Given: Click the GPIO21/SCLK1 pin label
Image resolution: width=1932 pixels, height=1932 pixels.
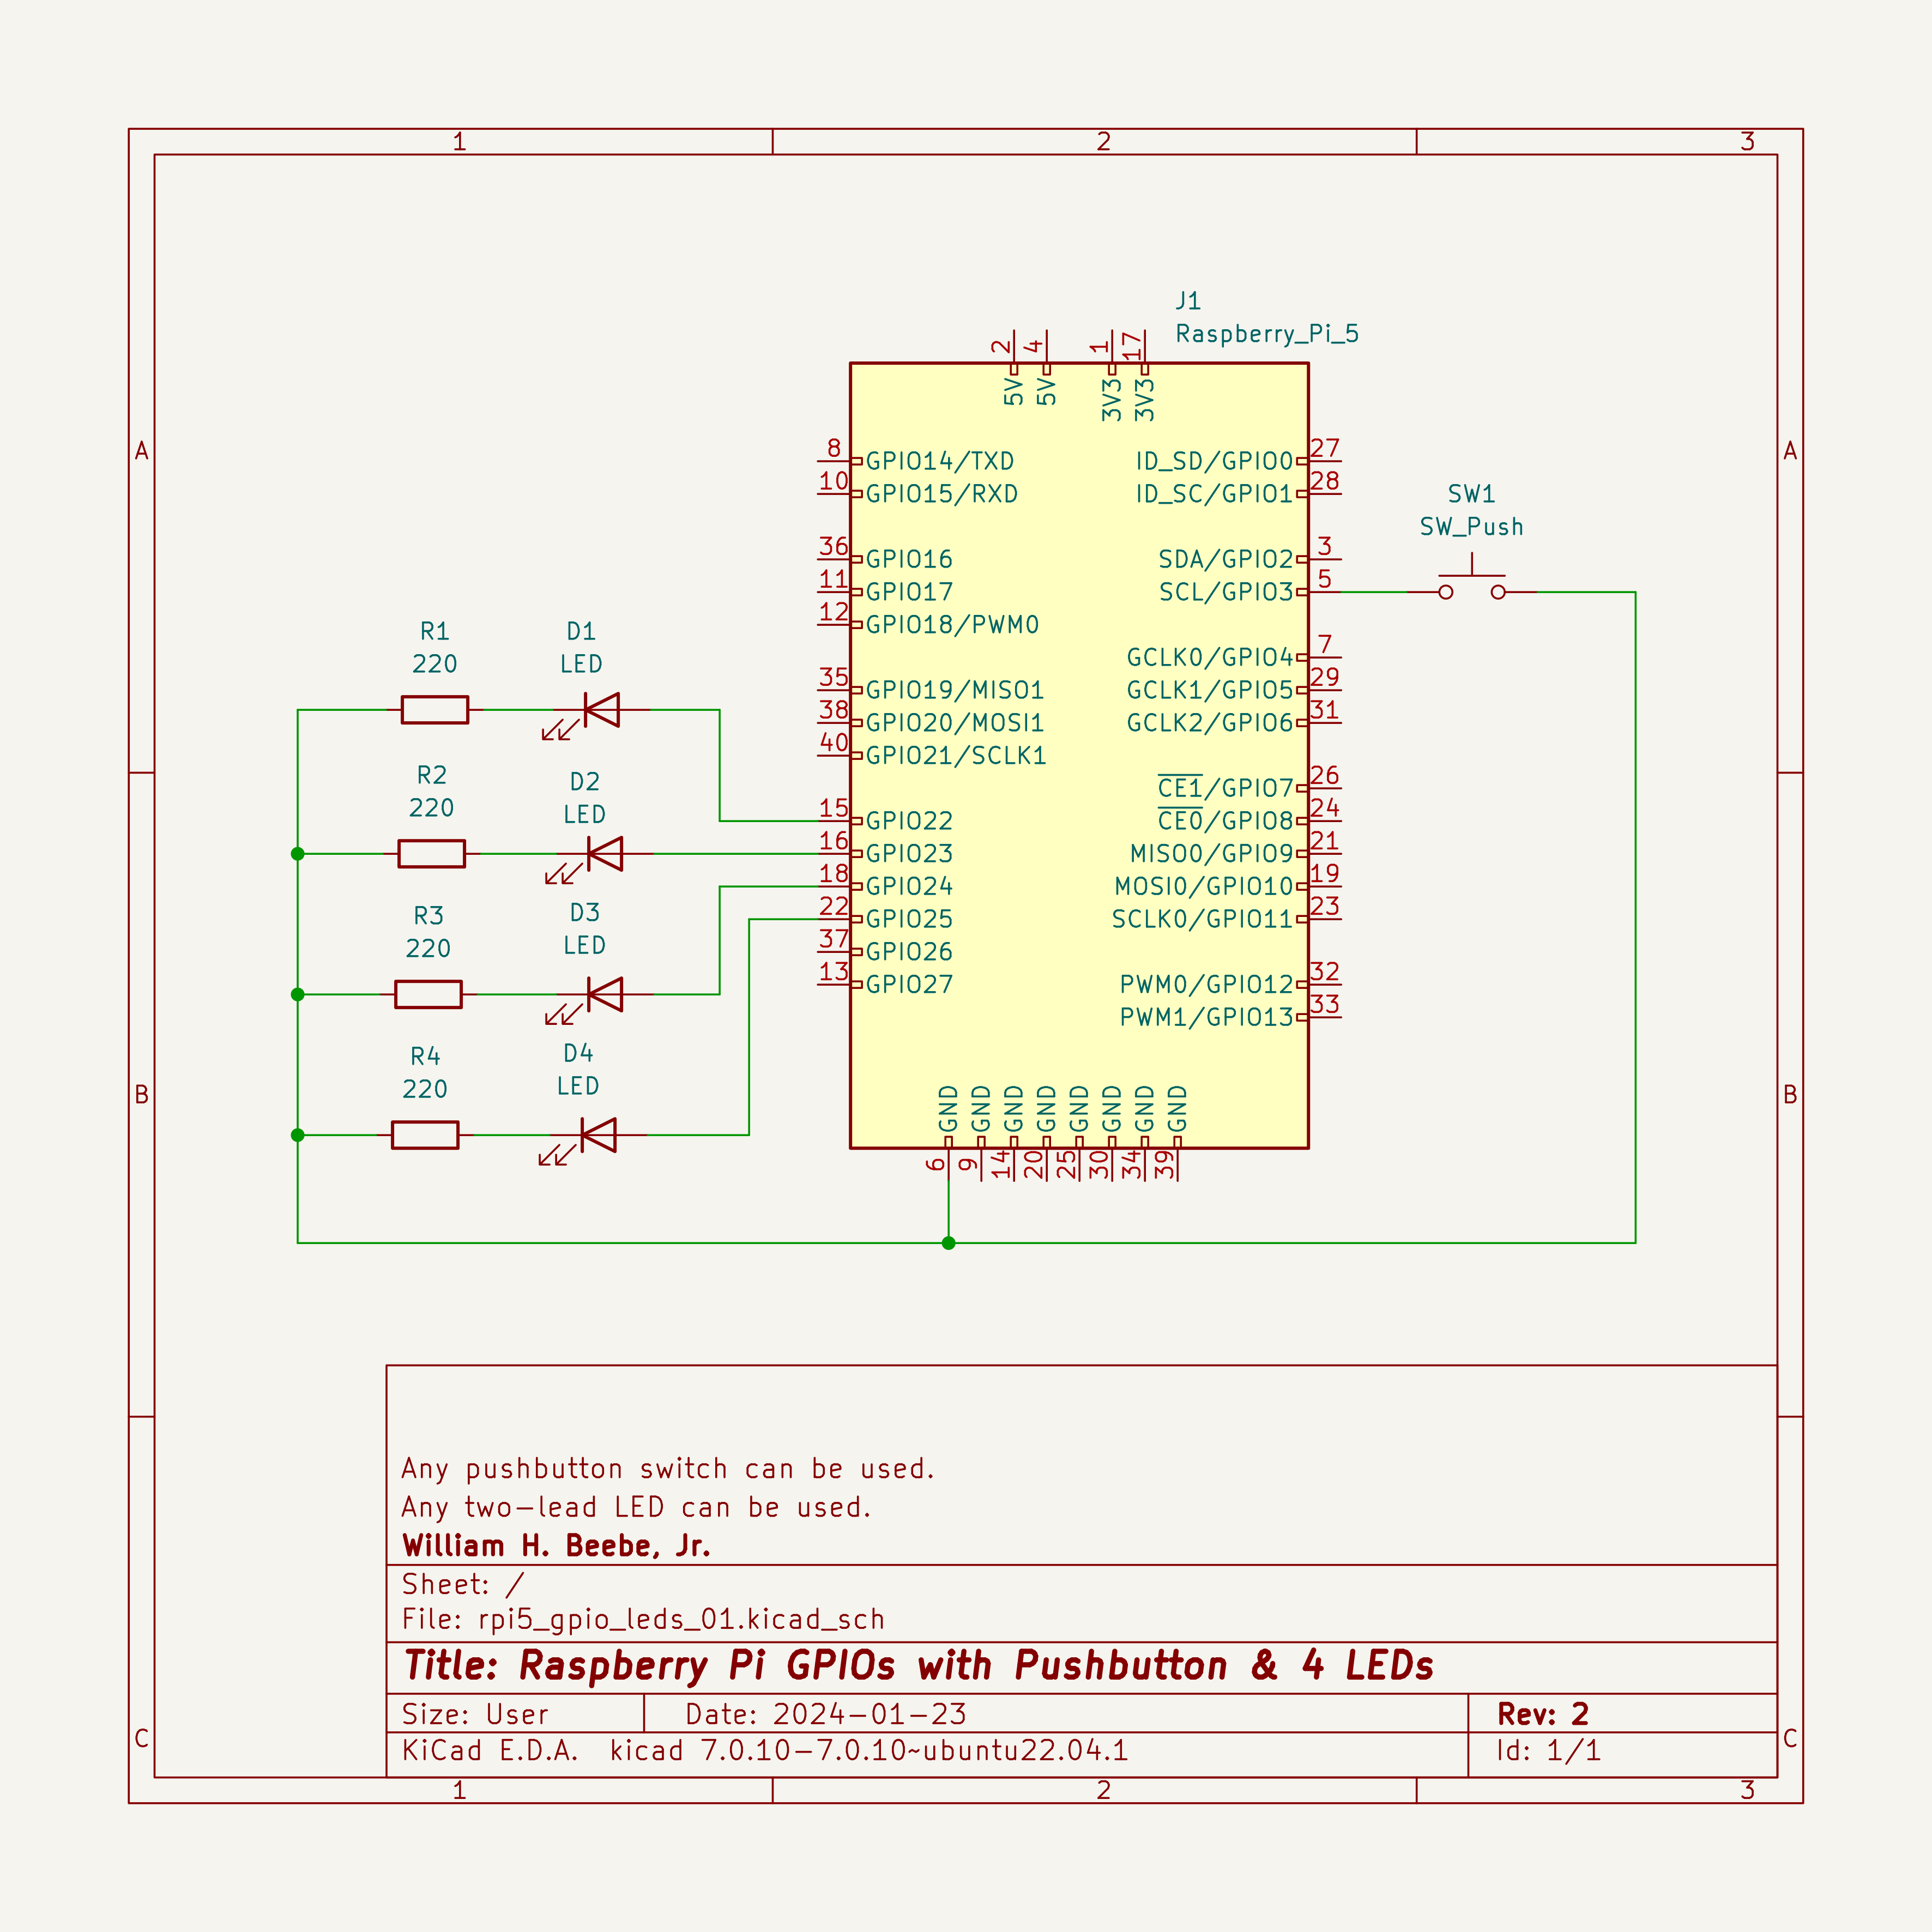Looking at the screenshot, I should click(956, 756).
